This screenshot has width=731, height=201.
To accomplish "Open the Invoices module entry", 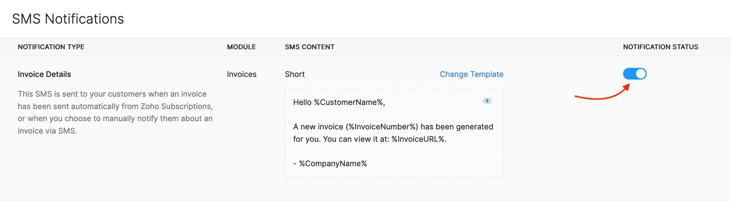I will [x=241, y=74].
